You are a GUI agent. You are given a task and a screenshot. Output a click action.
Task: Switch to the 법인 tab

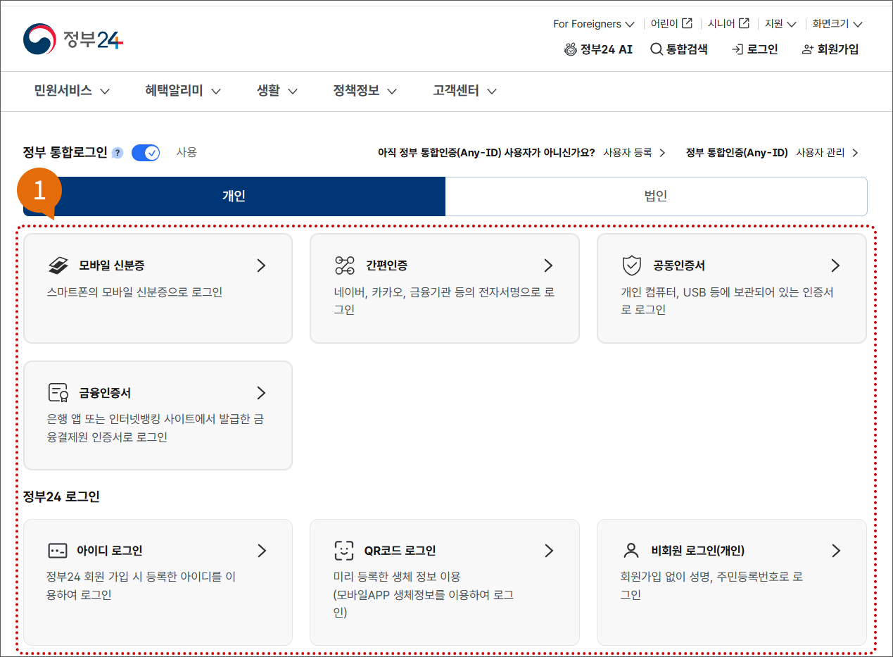click(x=656, y=196)
